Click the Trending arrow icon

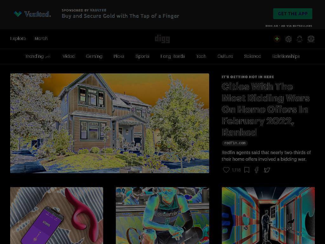(48, 57)
